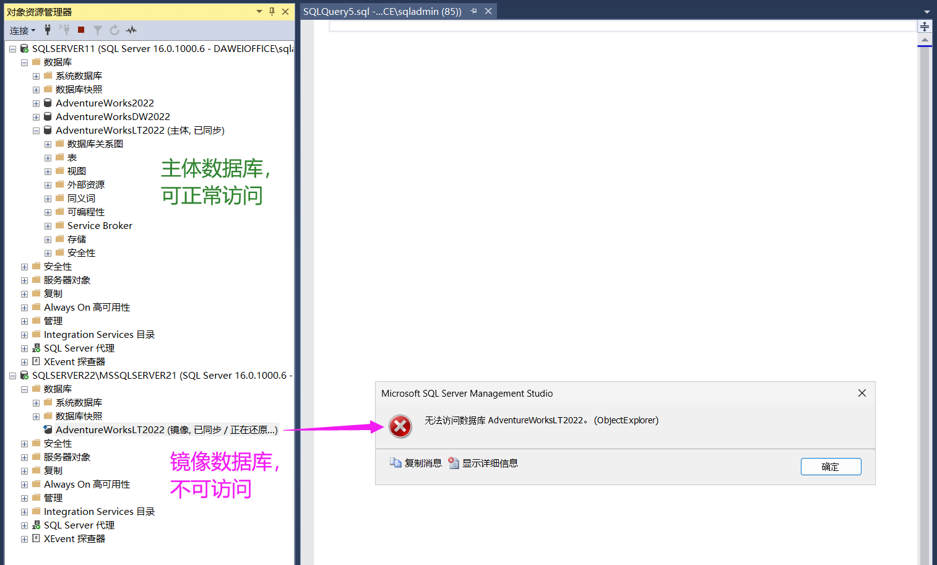Select the 外部资源 folder
Screen dimensions: 937x565
pyautogui.click(x=86, y=184)
